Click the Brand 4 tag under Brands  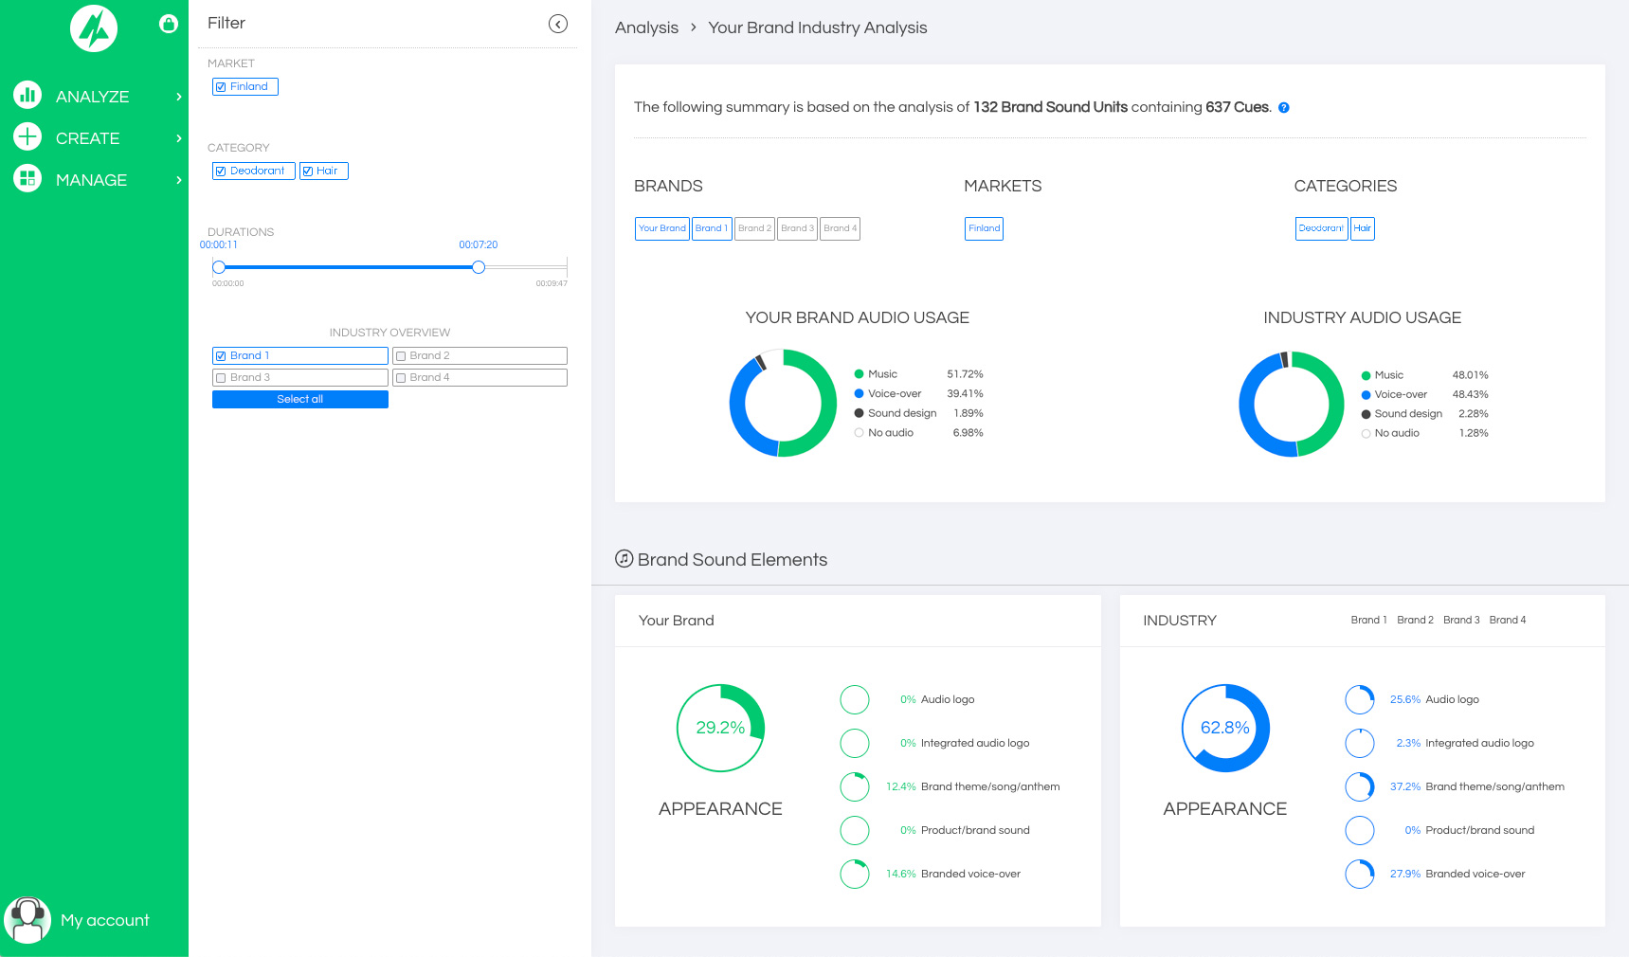841,228
